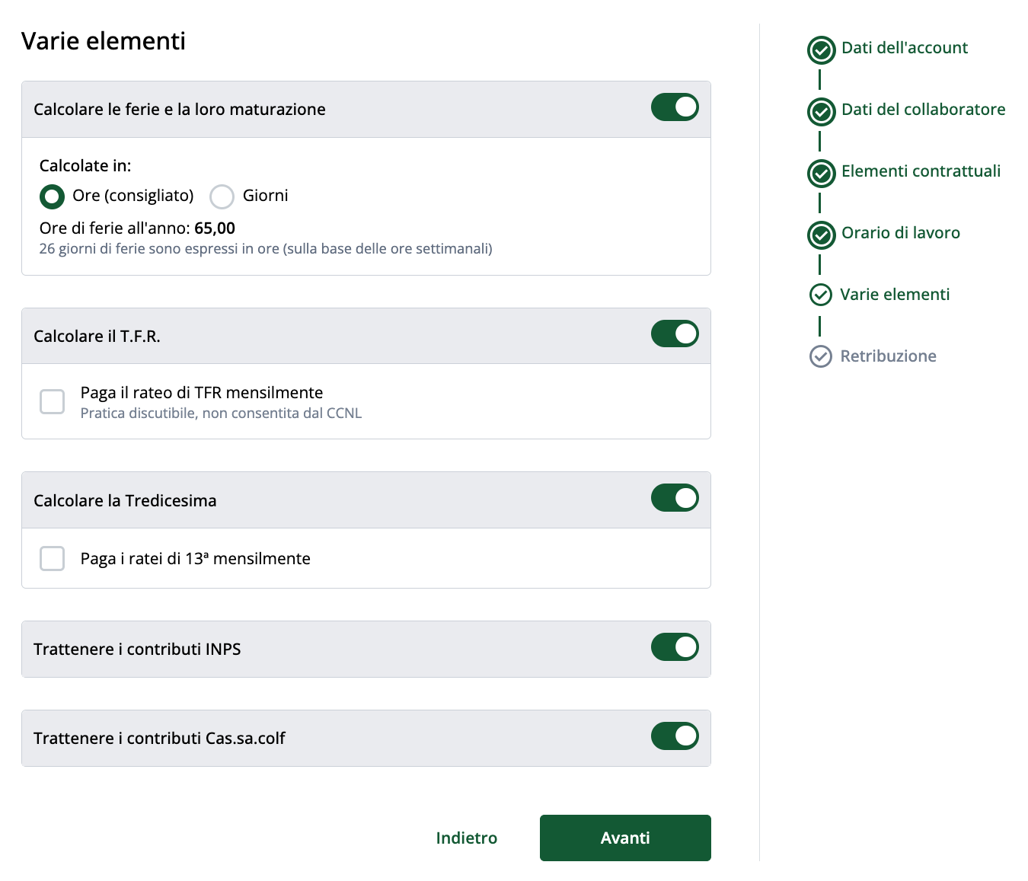Screen dimensions: 1028x881
Task: Open the Orario di lavoro step label
Action: tap(900, 233)
